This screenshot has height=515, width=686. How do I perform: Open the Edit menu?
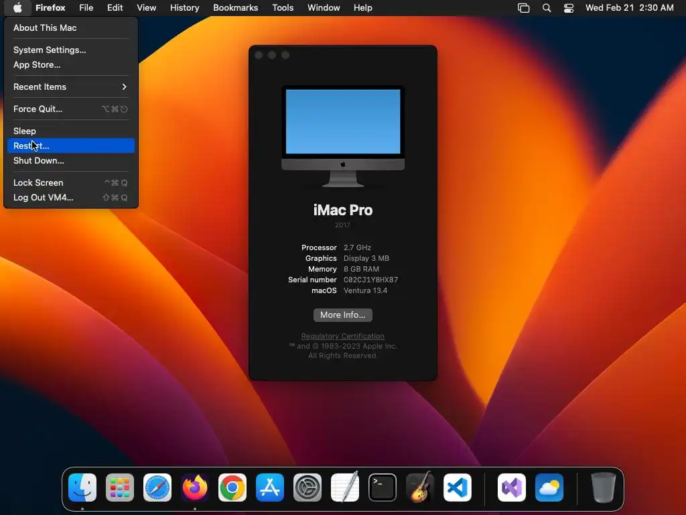tap(115, 8)
